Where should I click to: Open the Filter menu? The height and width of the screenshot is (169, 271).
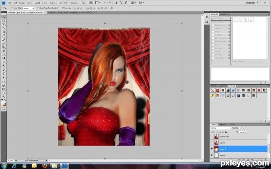click(x=45, y=3)
